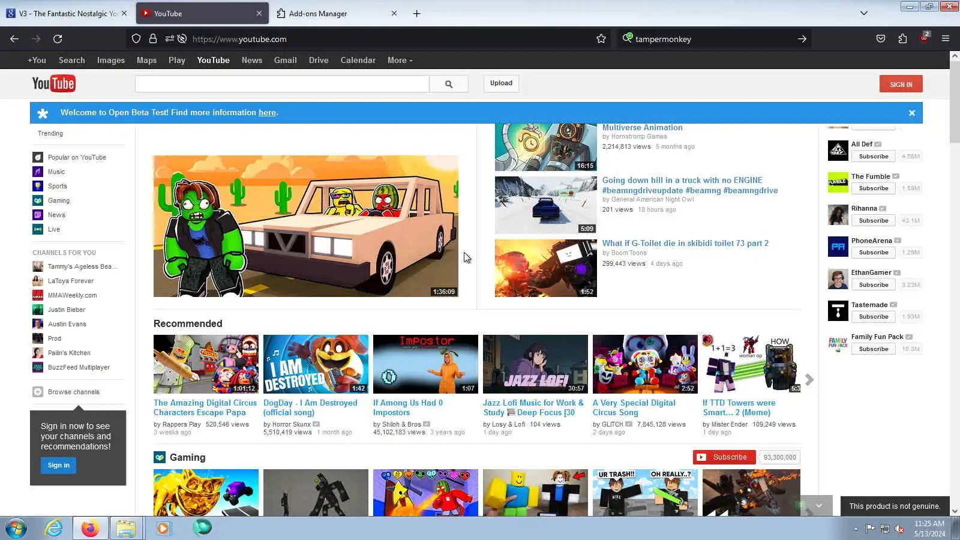This screenshot has height=540, width=960.
Task: Click the red SIGN IN button
Action: (901, 84)
